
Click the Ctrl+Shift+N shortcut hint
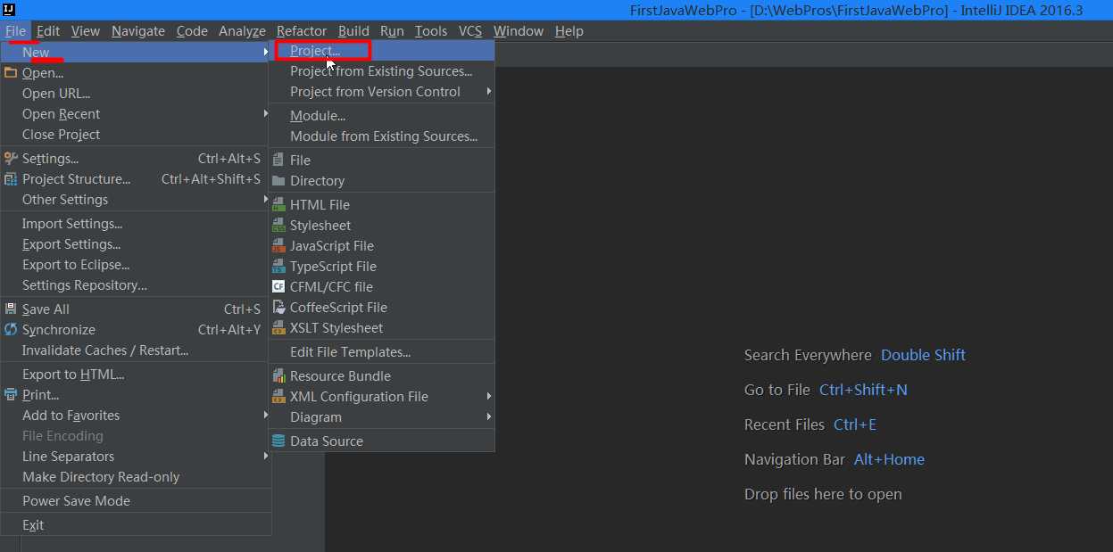pyautogui.click(x=863, y=390)
